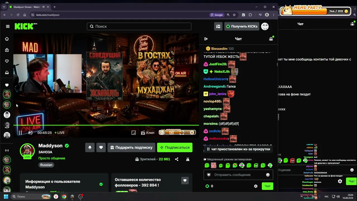This screenshot has width=357, height=201.
Task: Click the green Подписаться button
Action: tap(175, 147)
